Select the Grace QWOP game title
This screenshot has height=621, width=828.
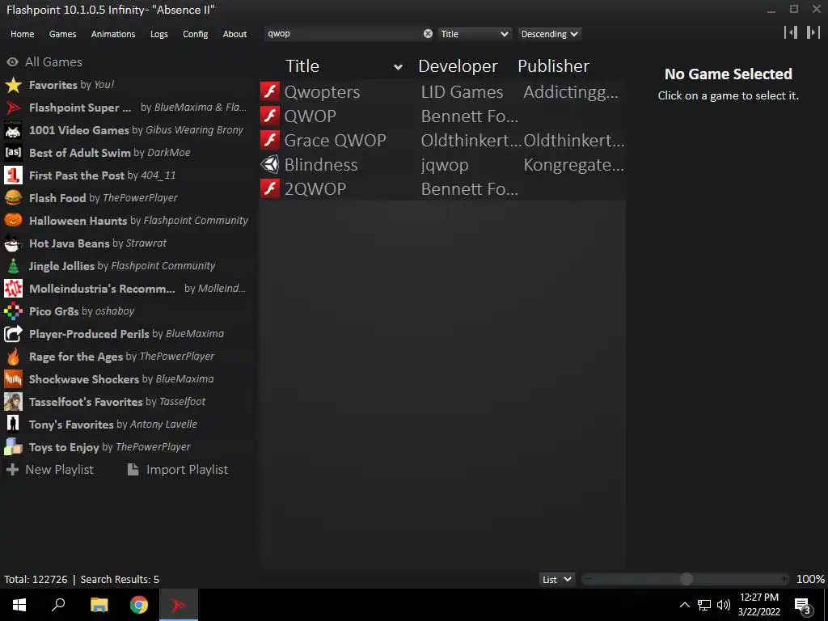coord(335,140)
